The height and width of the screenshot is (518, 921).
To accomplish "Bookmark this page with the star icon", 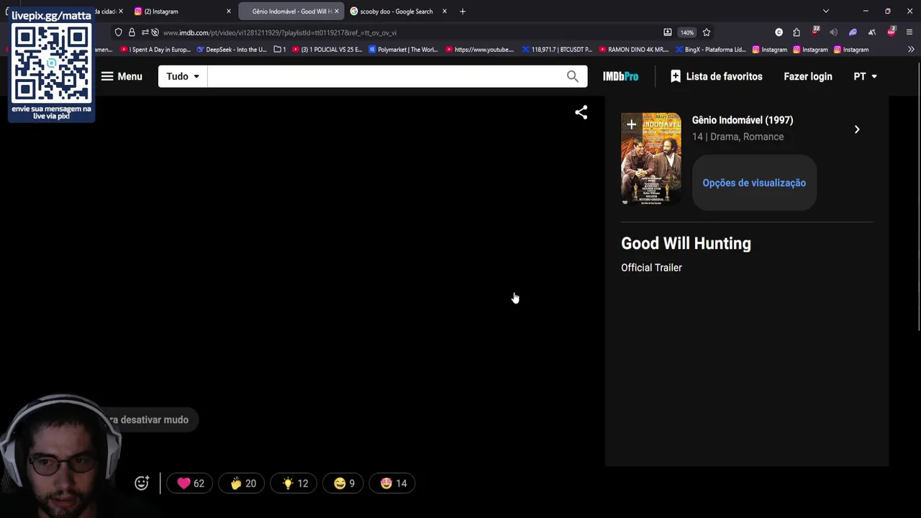I will pos(707,32).
